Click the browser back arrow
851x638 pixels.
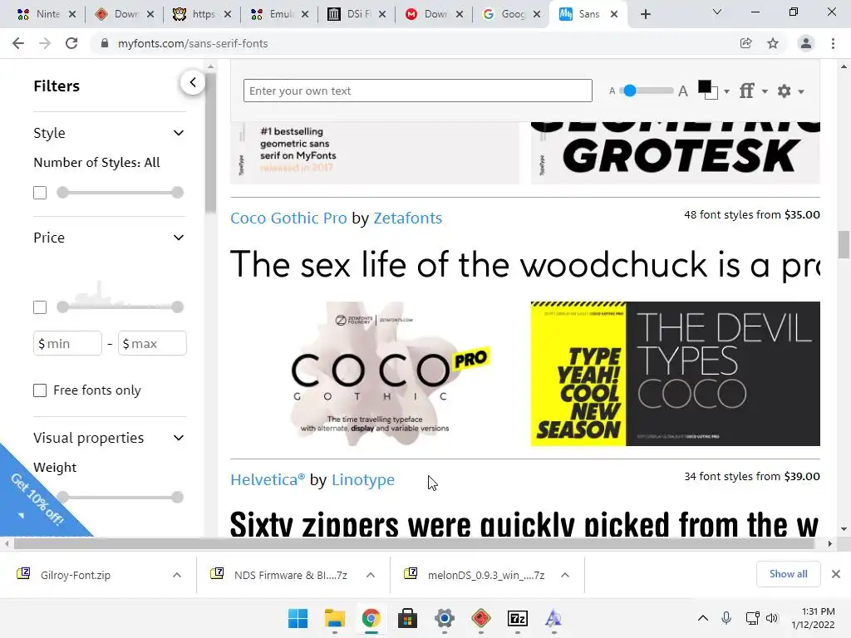[18, 43]
